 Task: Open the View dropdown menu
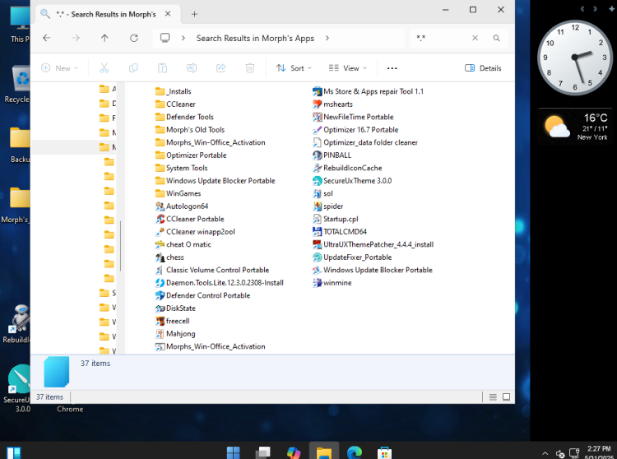pyautogui.click(x=348, y=68)
